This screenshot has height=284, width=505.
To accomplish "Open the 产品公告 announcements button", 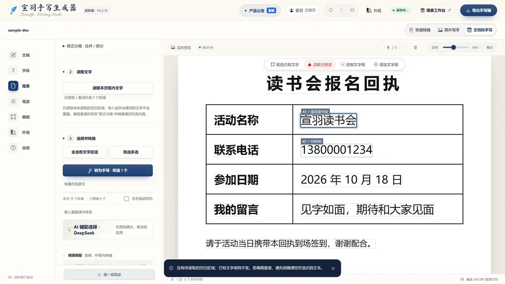I will 260,11.
